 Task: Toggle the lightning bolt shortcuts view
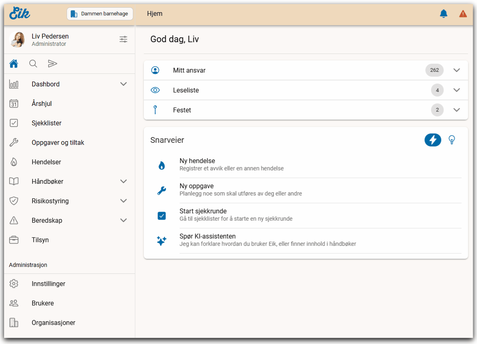tap(433, 140)
